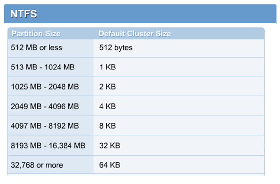Click the "4 KB" cluster size cell
The height and width of the screenshot is (184, 280).
107,106
